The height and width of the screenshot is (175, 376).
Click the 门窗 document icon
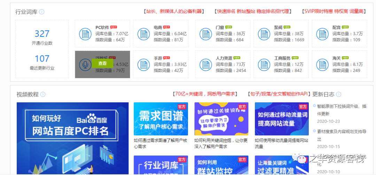click(x=206, y=34)
